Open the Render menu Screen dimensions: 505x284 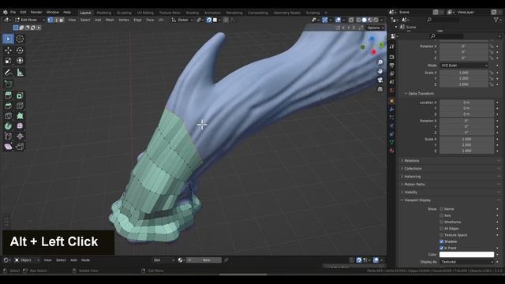pyautogui.click(x=36, y=13)
